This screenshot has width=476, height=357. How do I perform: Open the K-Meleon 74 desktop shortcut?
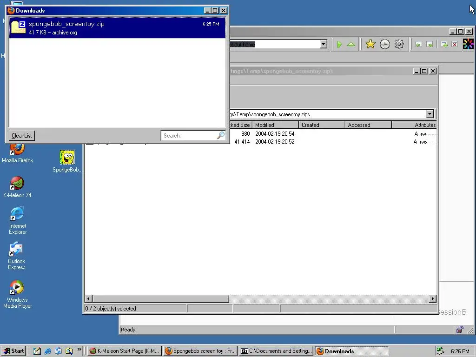tap(17, 187)
